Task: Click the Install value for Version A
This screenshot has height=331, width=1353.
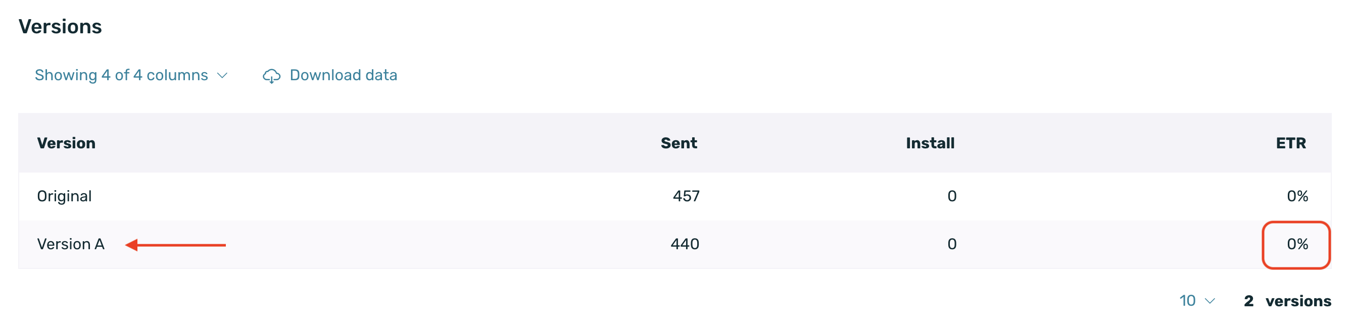Action: [x=952, y=244]
